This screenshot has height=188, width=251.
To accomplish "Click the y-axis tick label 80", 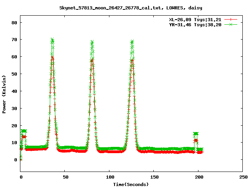I will [x=14, y=23].
